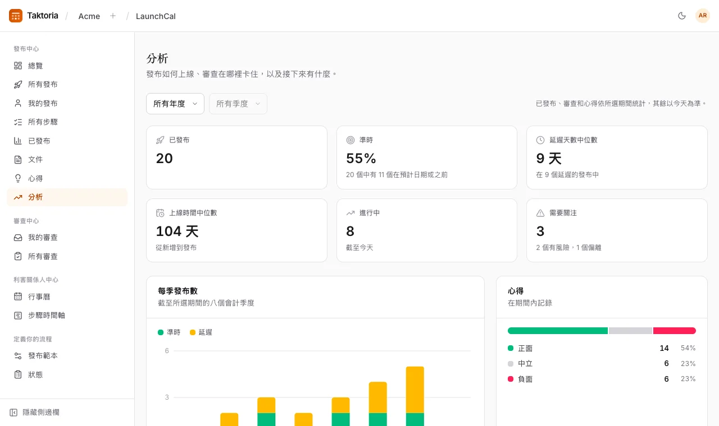Click the 正面 sentiment row label
Viewport: 719px width, 426px height.
525,348
